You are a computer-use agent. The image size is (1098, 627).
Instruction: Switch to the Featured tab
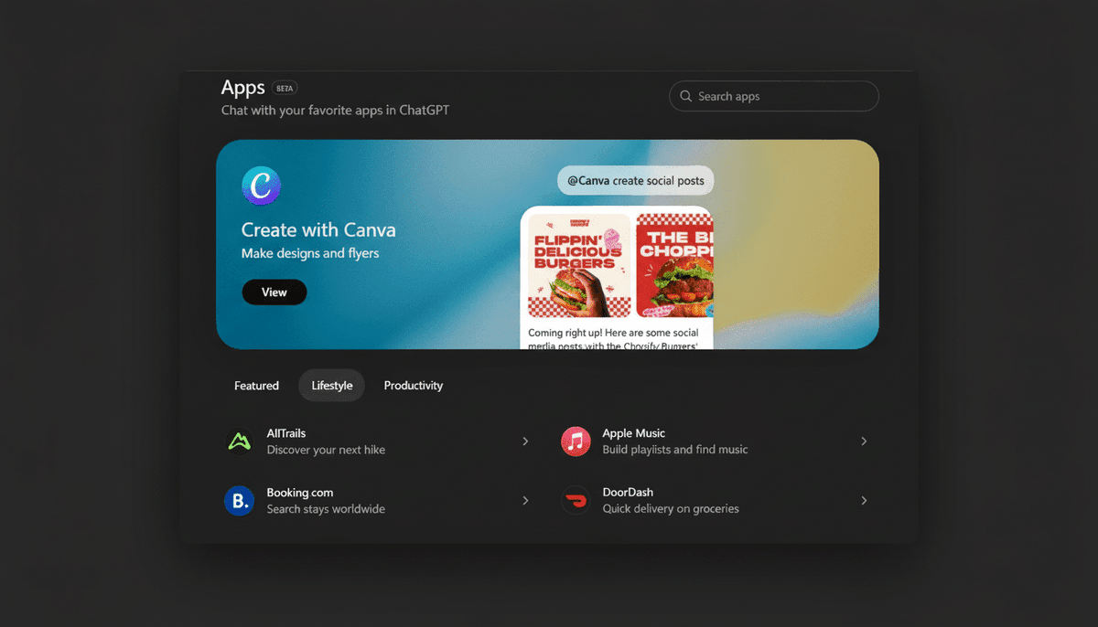pos(256,386)
